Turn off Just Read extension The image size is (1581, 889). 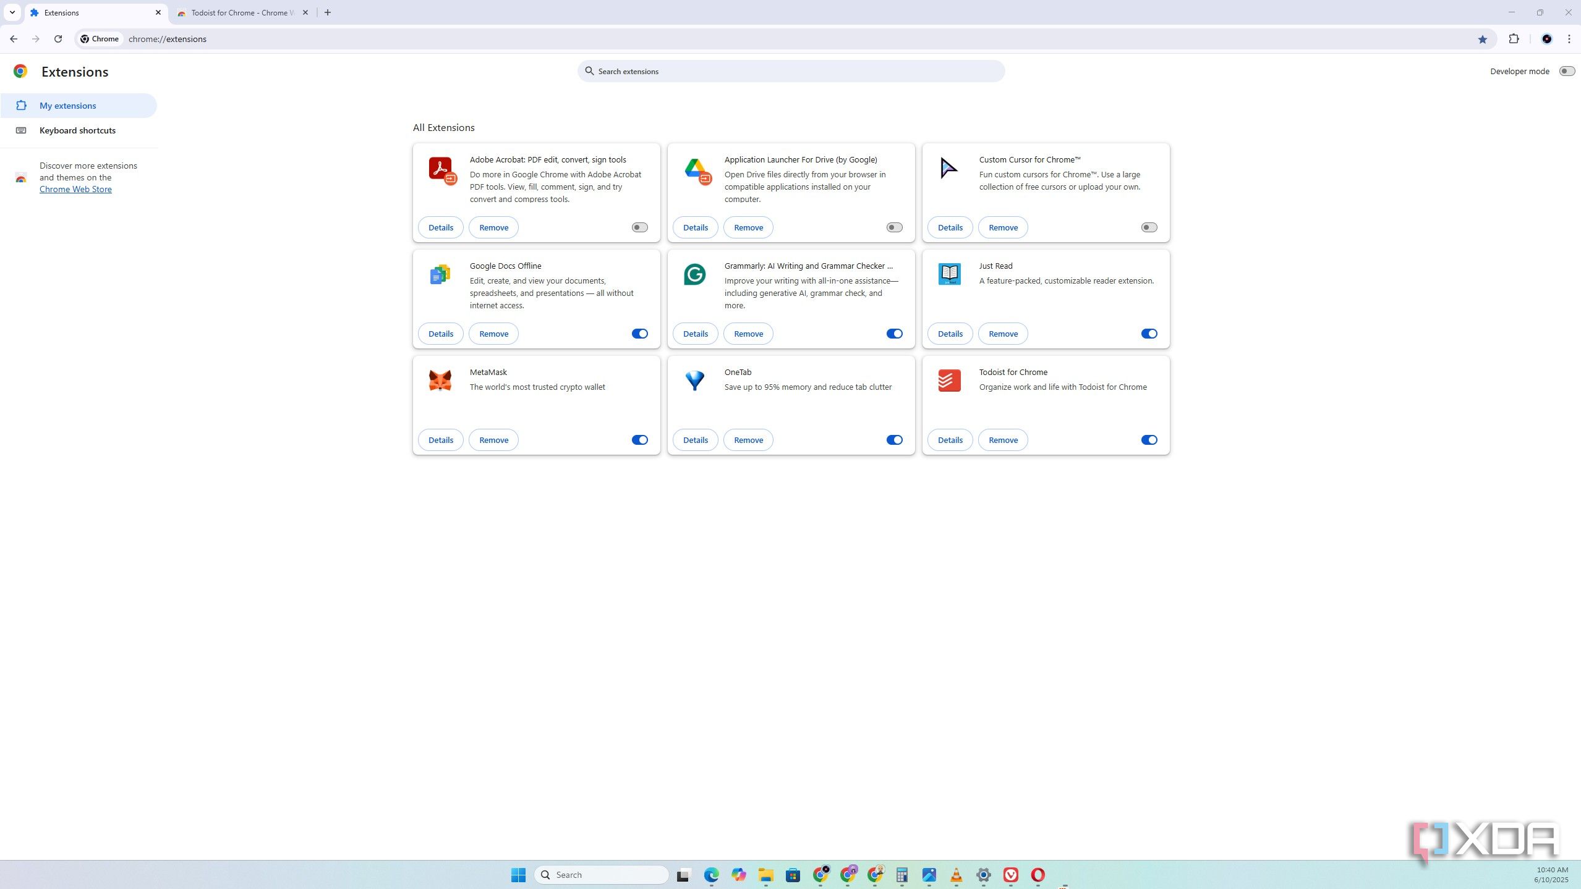point(1149,334)
